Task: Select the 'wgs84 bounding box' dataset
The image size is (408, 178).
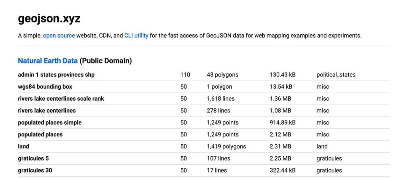Action: (x=45, y=87)
